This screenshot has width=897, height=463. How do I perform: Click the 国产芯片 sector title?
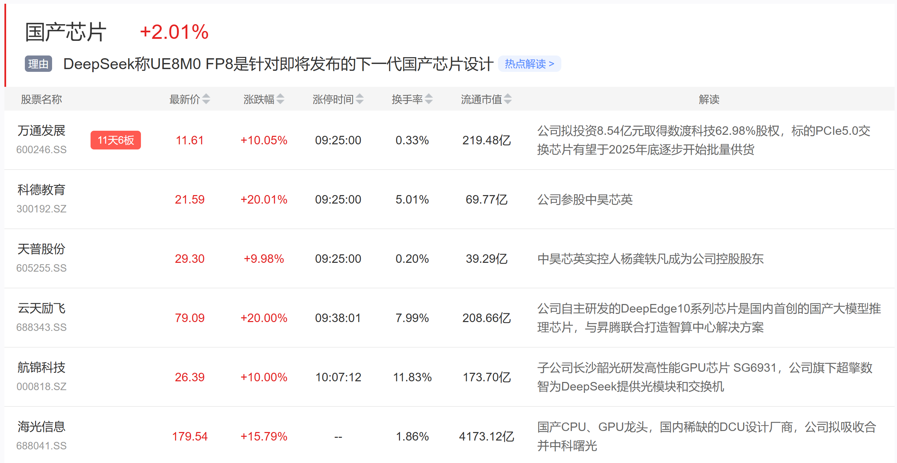(66, 32)
